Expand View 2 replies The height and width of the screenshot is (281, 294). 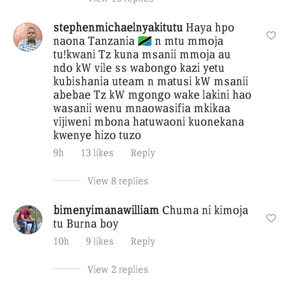click(x=118, y=270)
